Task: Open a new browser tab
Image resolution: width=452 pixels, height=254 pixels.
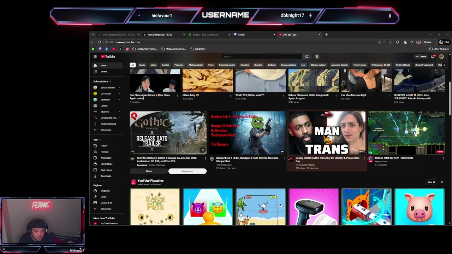Action: [x=326, y=35]
